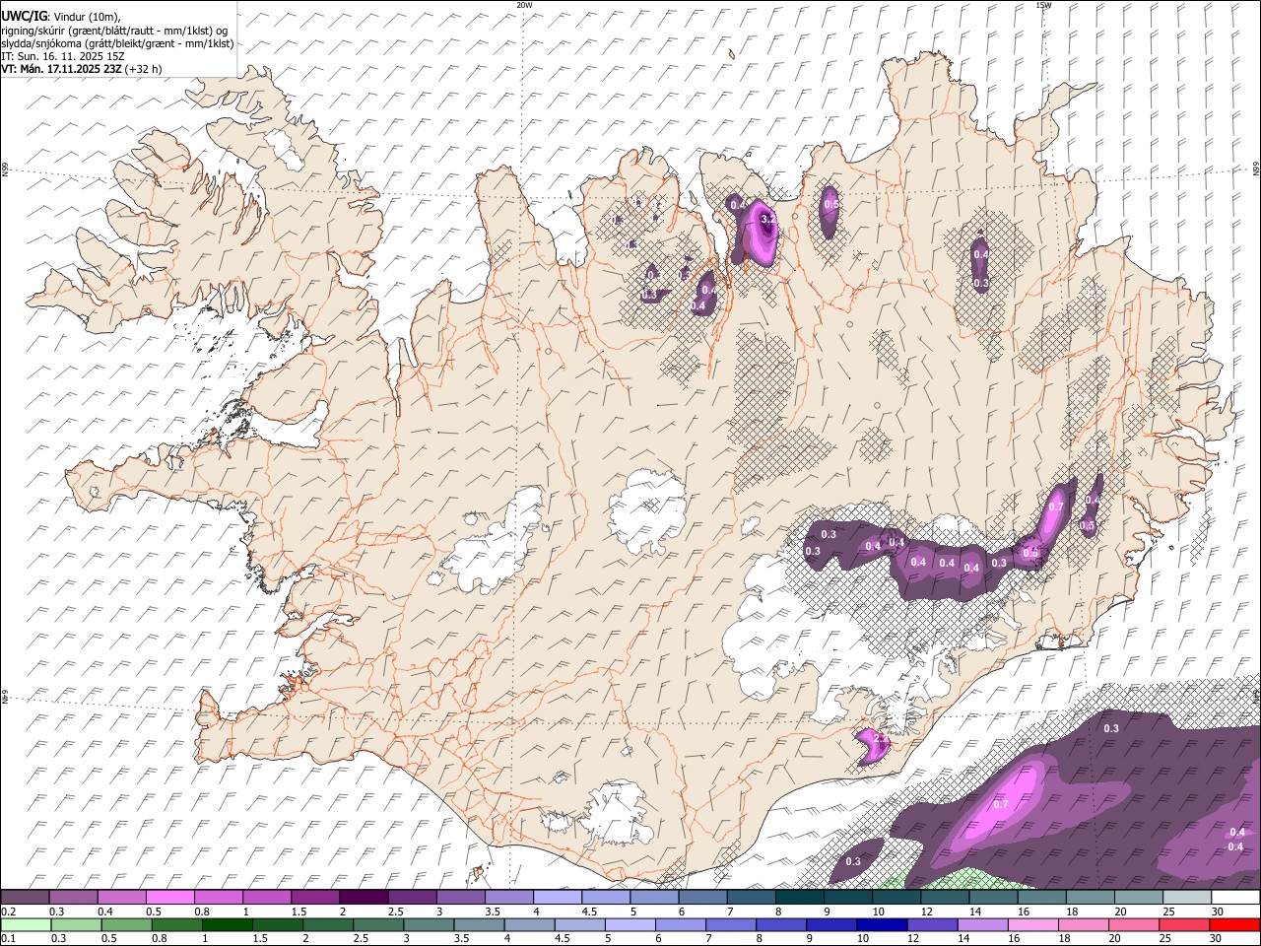
Task: Select the darkest purple 2–2.5 swatch, upper legend
Action: click(x=363, y=898)
